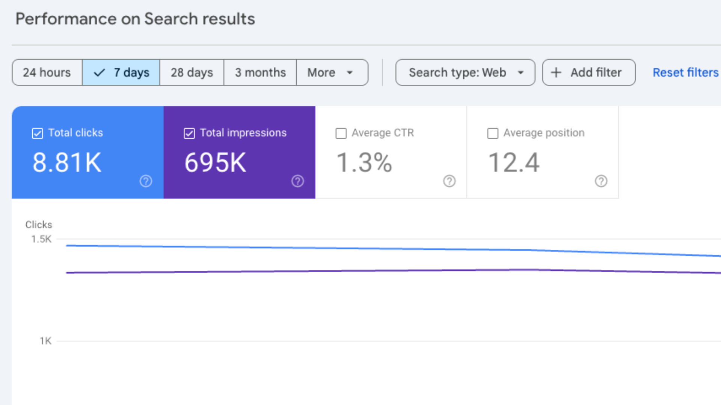Open help tooltip for Average position

point(601,181)
